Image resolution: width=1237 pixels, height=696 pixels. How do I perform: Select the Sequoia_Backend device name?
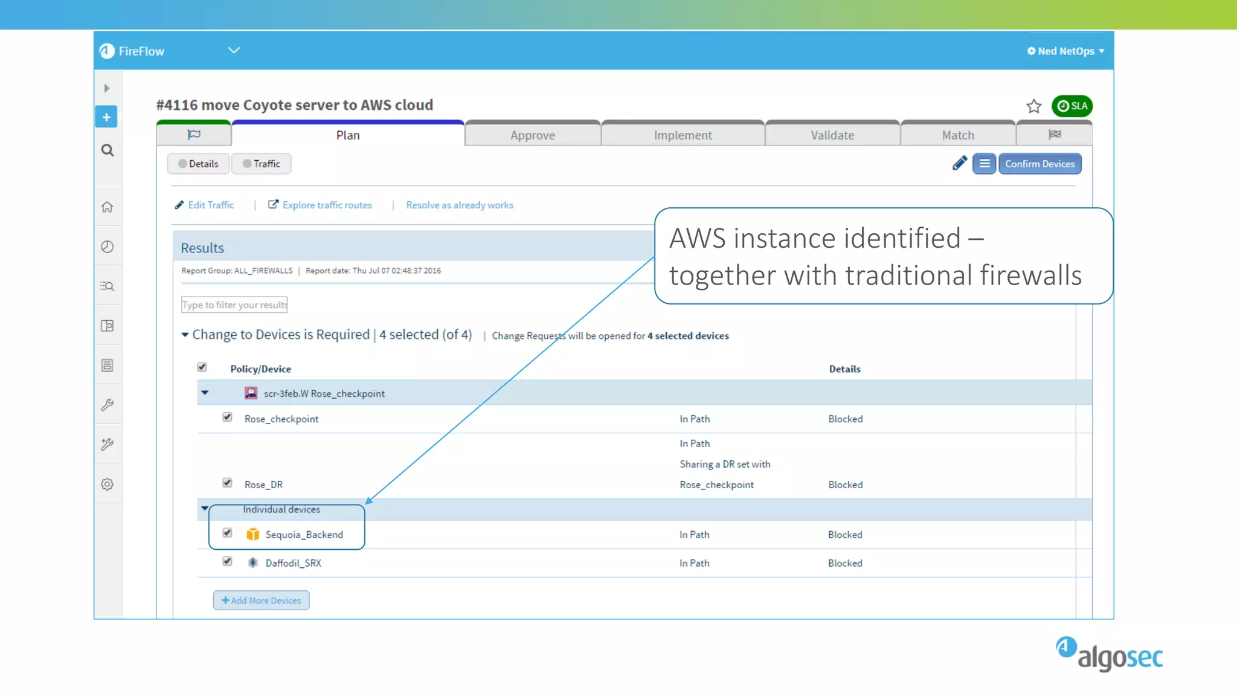pos(304,535)
